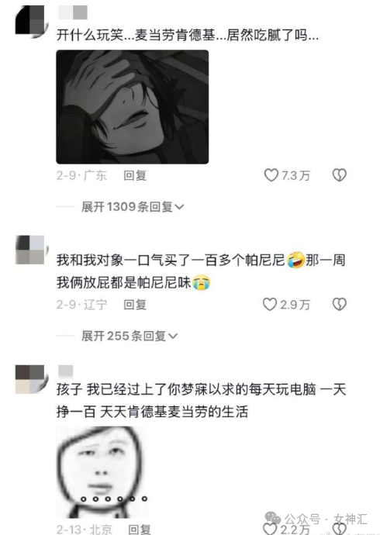Like the Beijing comment with 2.2万
380x535 pixels.
tap(270, 529)
